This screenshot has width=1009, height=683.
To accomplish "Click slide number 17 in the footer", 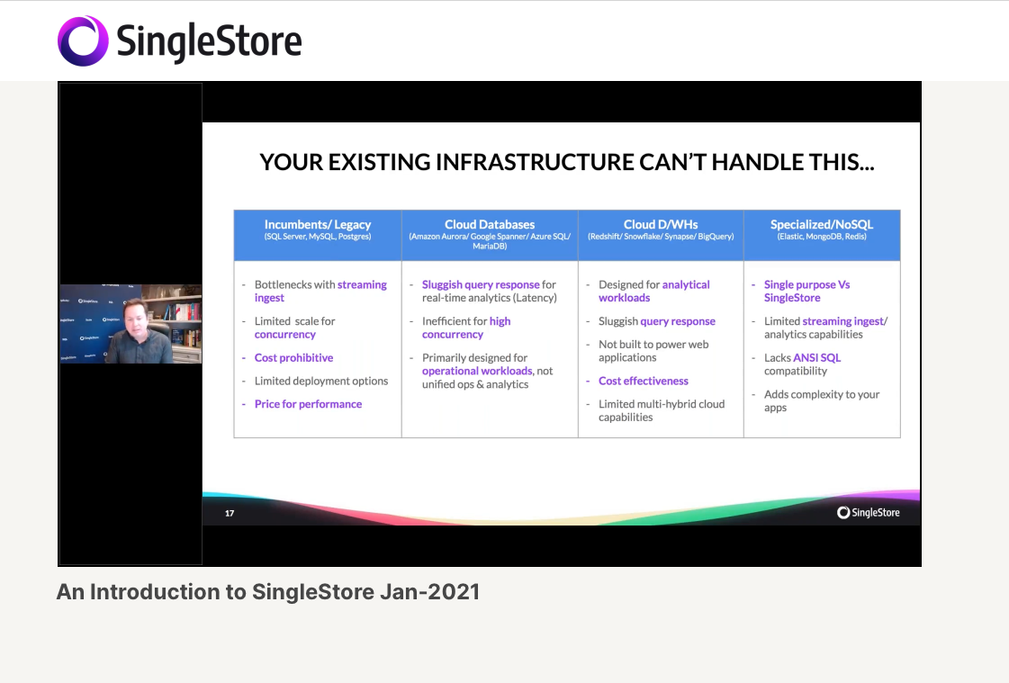I will pos(230,514).
